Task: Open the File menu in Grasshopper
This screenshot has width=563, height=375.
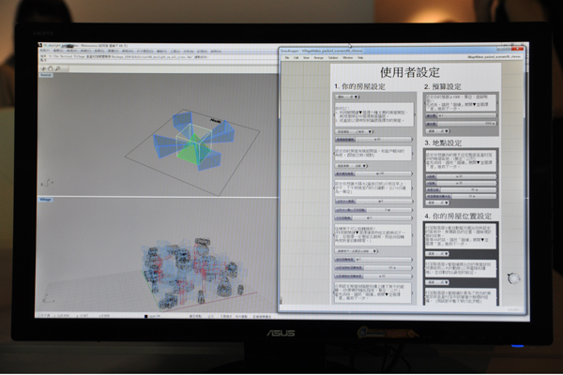Action: point(289,58)
